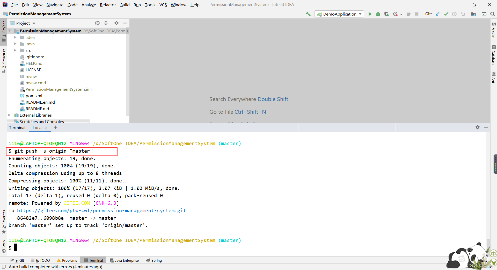Toggle the Structure side tool window

click(x=4, y=60)
